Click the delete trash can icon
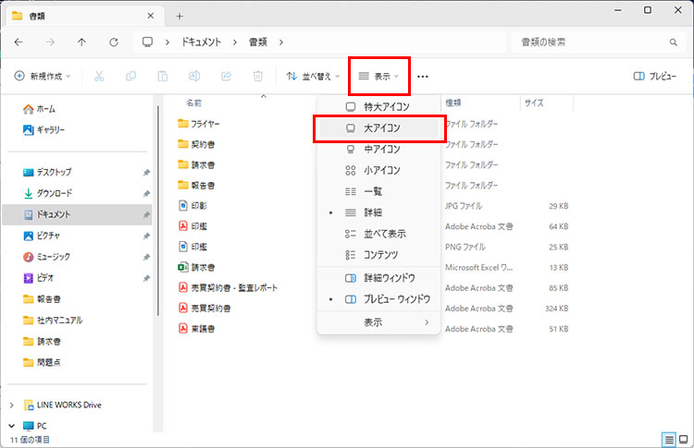This screenshot has height=448, width=694. (258, 77)
